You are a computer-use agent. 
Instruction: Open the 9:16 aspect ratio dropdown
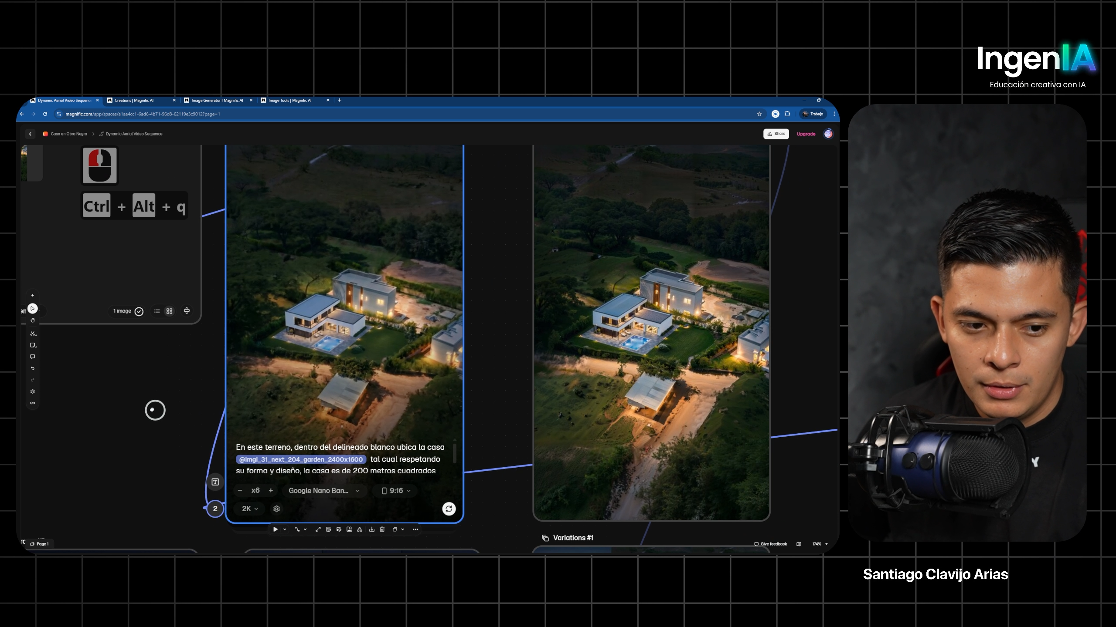pyautogui.click(x=396, y=491)
